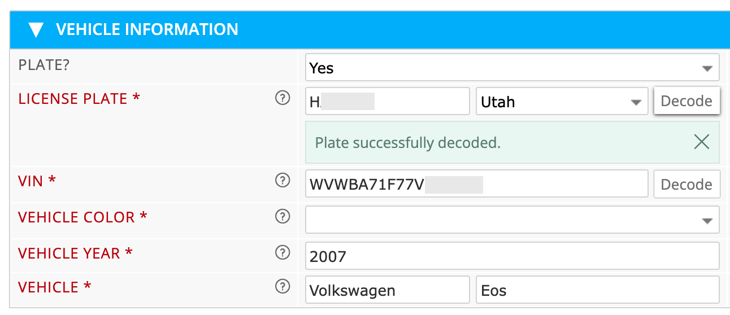This screenshot has height=315, width=730.
Task: Click the 'Plate successfully decoded' notification text
Action: point(408,143)
